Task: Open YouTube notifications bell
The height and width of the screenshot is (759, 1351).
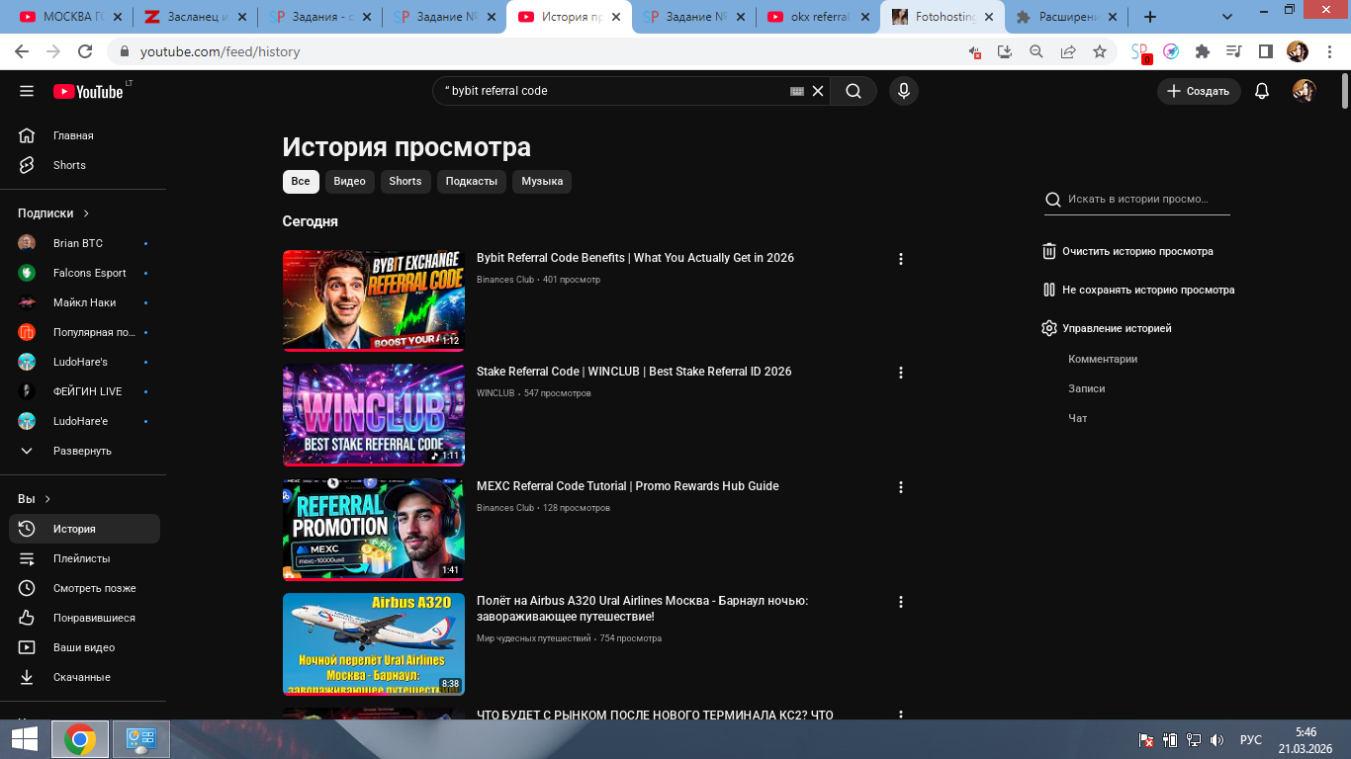Action: (1262, 91)
